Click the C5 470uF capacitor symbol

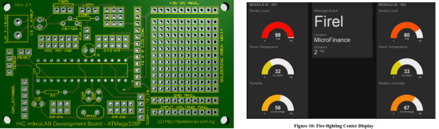coord(40,23)
